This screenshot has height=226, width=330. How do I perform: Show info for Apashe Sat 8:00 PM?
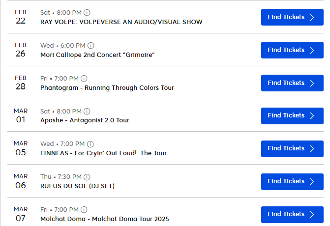pyautogui.click(x=88, y=111)
